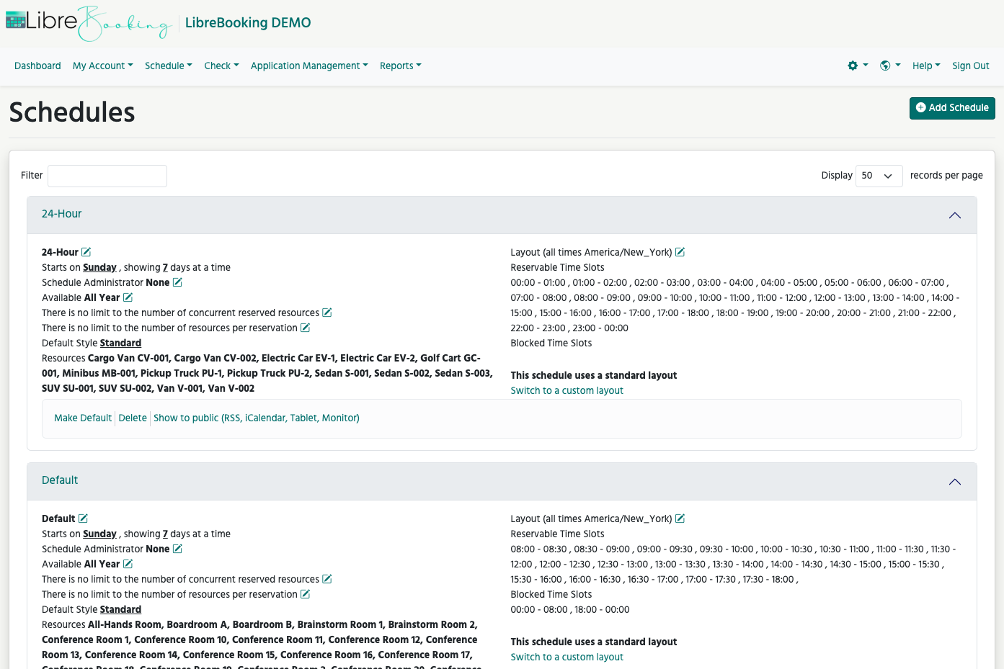Change 24-Hour start day Sunday
Viewport: 1004px width, 669px height.
point(99,267)
